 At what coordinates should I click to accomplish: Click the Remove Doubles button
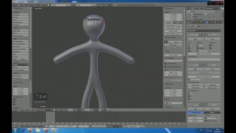click(x=21, y=70)
